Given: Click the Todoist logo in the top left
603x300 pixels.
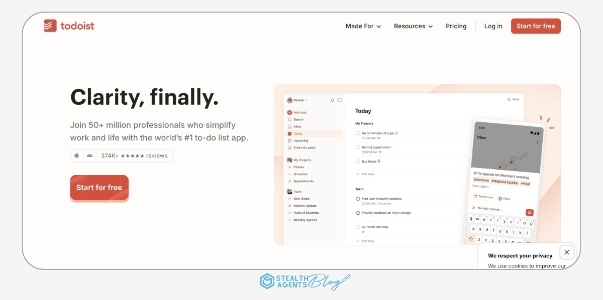Looking at the screenshot, I should point(69,26).
